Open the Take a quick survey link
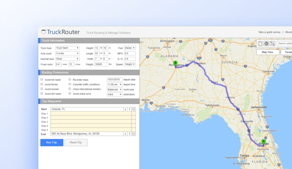The width and height of the screenshot is (292, 169). tap(269, 32)
